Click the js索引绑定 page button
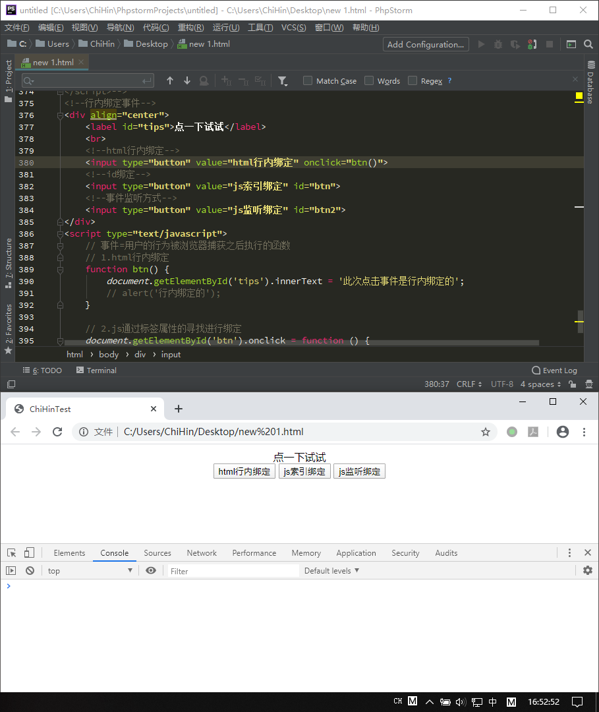Viewport: 599px width, 712px height. (x=304, y=471)
